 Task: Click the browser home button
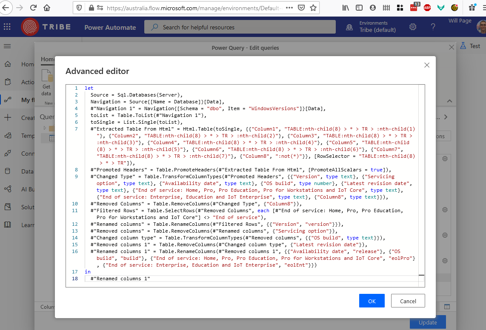pos(47,8)
